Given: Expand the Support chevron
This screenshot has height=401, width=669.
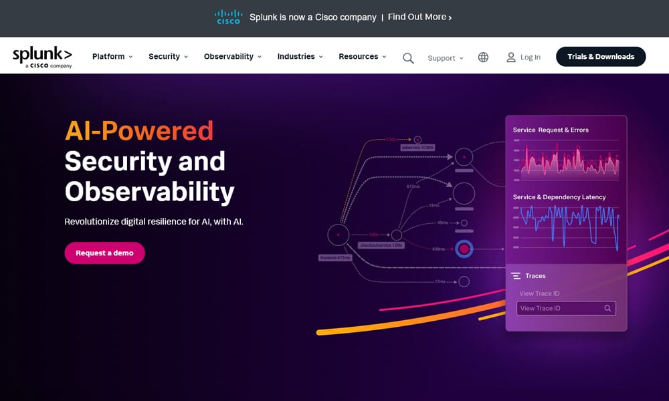Looking at the screenshot, I should tap(460, 58).
